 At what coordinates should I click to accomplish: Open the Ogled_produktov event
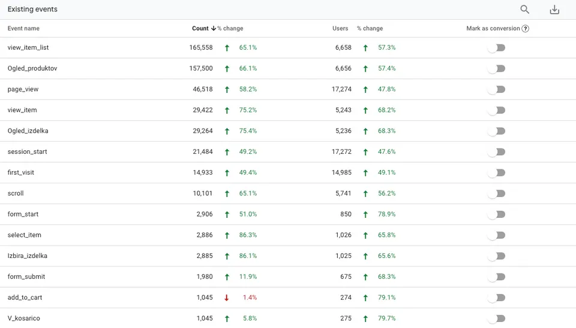(x=32, y=68)
